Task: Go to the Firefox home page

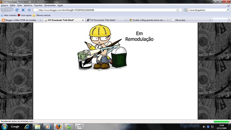Action: point(29,10)
